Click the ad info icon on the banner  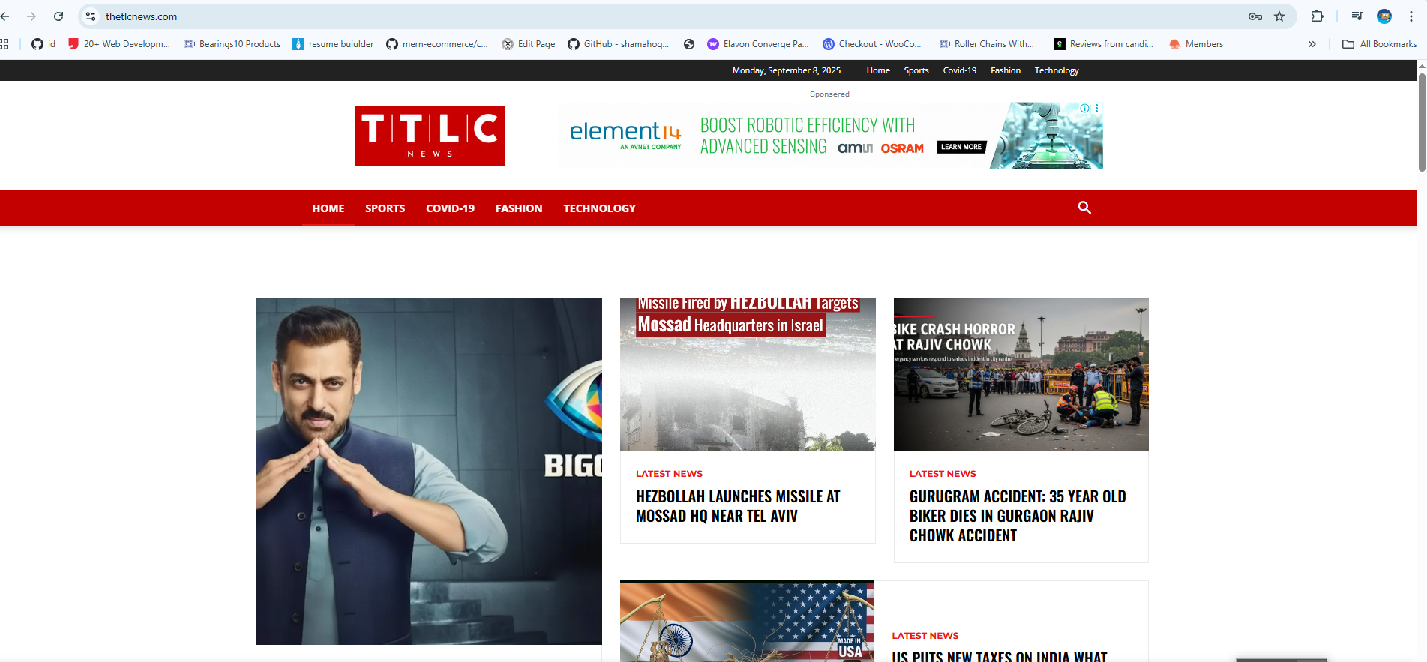pos(1084,108)
